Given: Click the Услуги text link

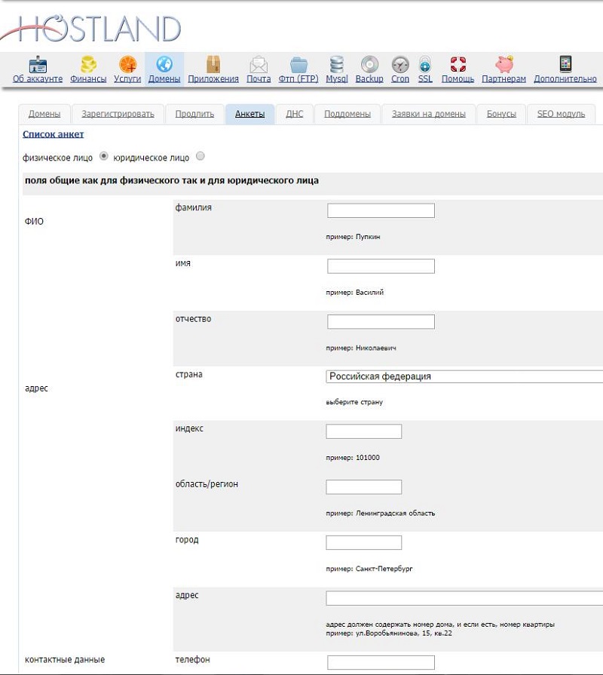Looking at the screenshot, I should 127,78.
